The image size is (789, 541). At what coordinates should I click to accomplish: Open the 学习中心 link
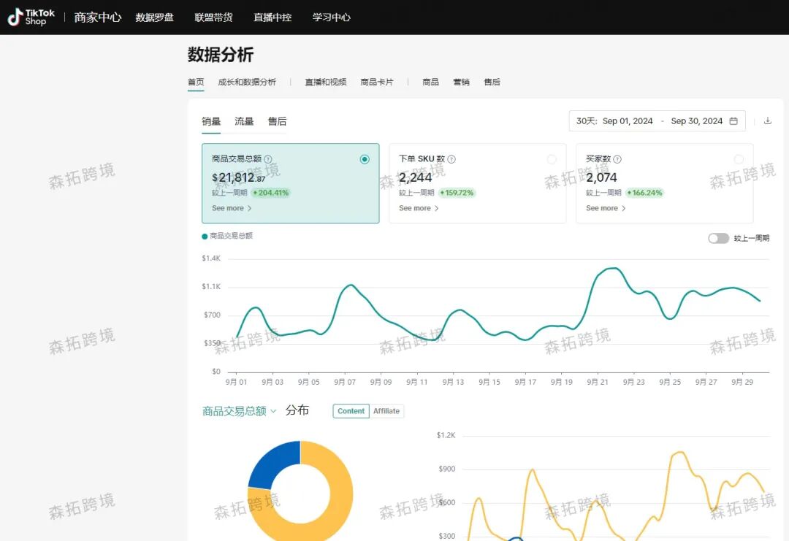pyautogui.click(x=332, y=17)
